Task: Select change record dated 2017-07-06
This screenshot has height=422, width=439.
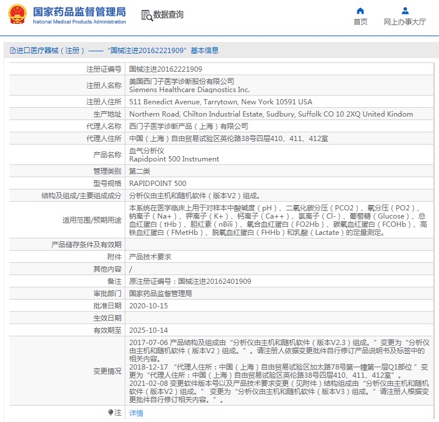Action: pos(279,351)
